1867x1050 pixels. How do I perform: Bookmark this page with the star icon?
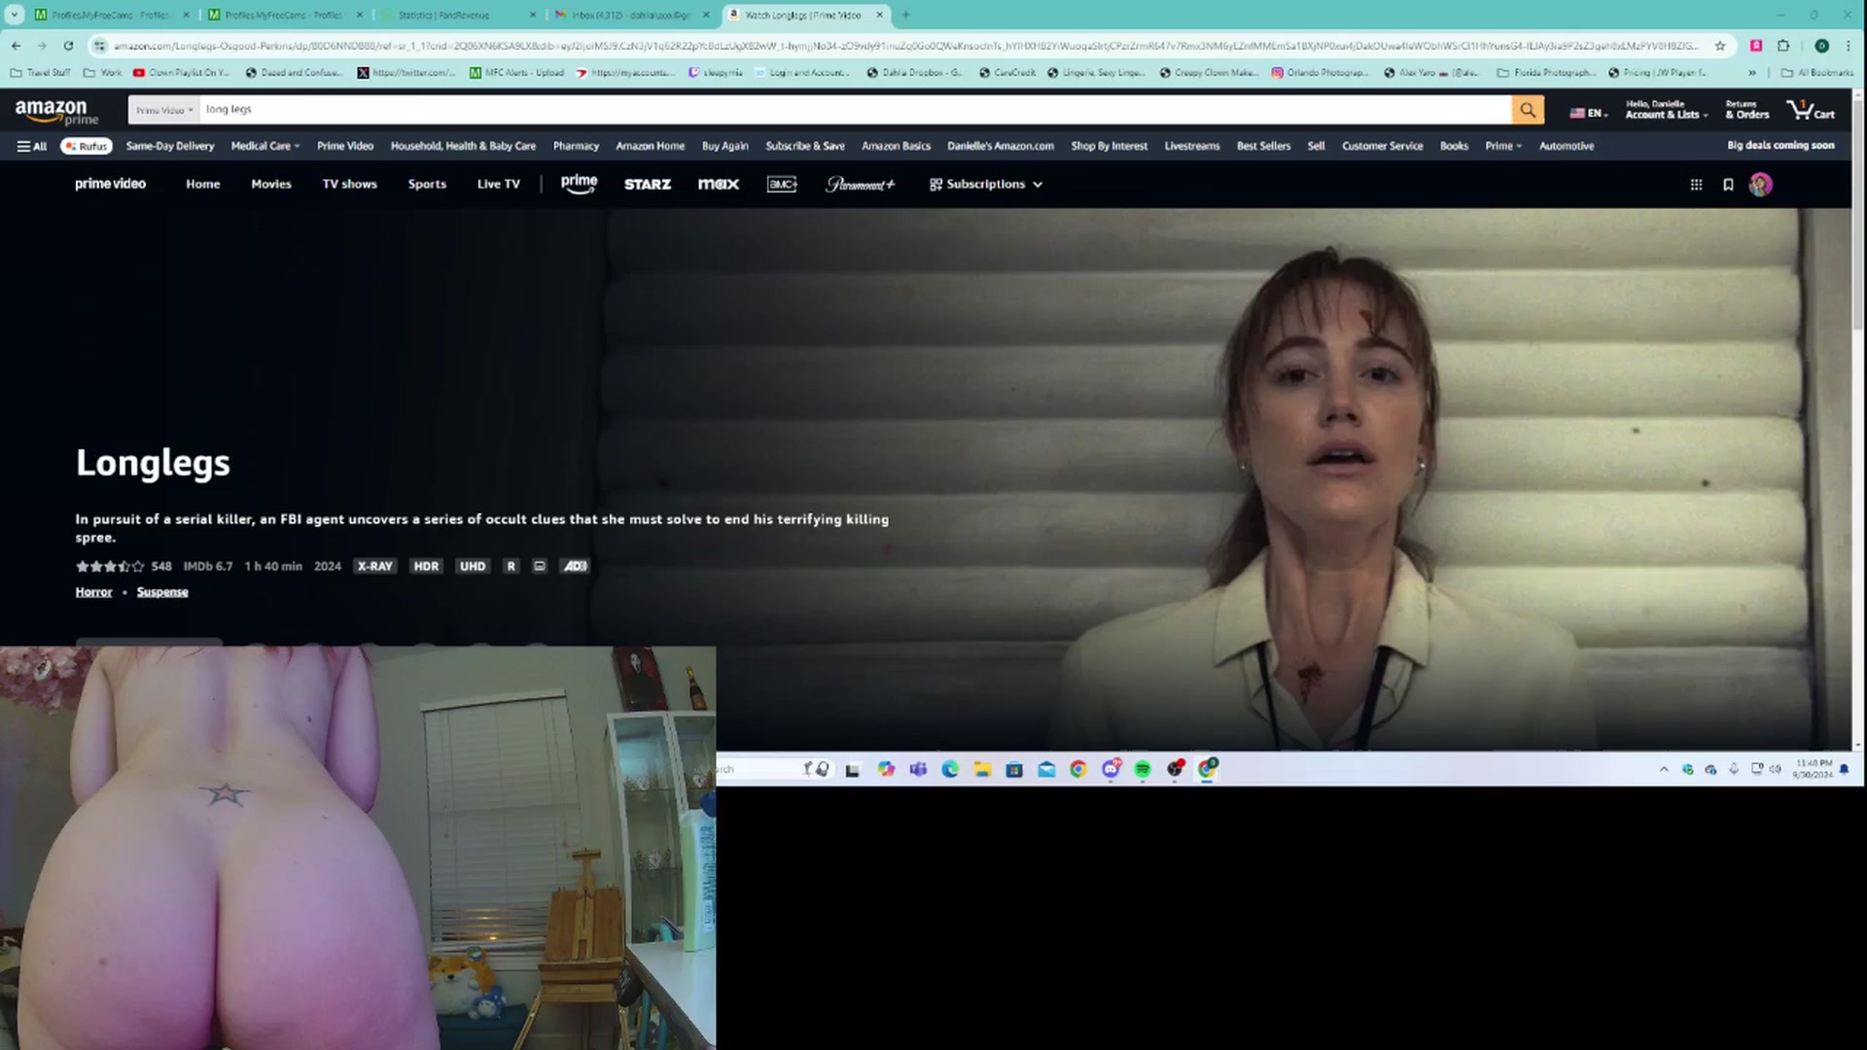pos(1720,46)
